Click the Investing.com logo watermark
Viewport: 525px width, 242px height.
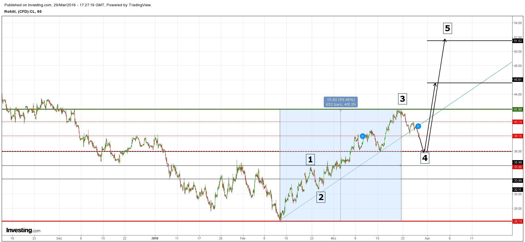click(23, 230)
